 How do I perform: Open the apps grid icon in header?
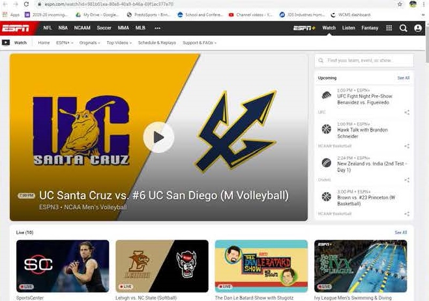coord(389,28)
